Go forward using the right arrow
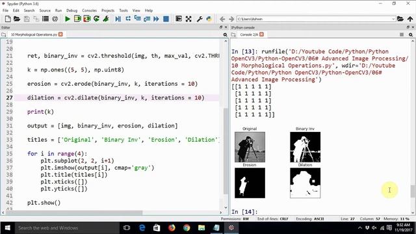Viewport: 416px width, 234px height. point(231,19)
